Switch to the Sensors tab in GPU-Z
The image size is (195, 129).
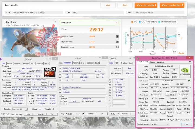tap(152, 62)
